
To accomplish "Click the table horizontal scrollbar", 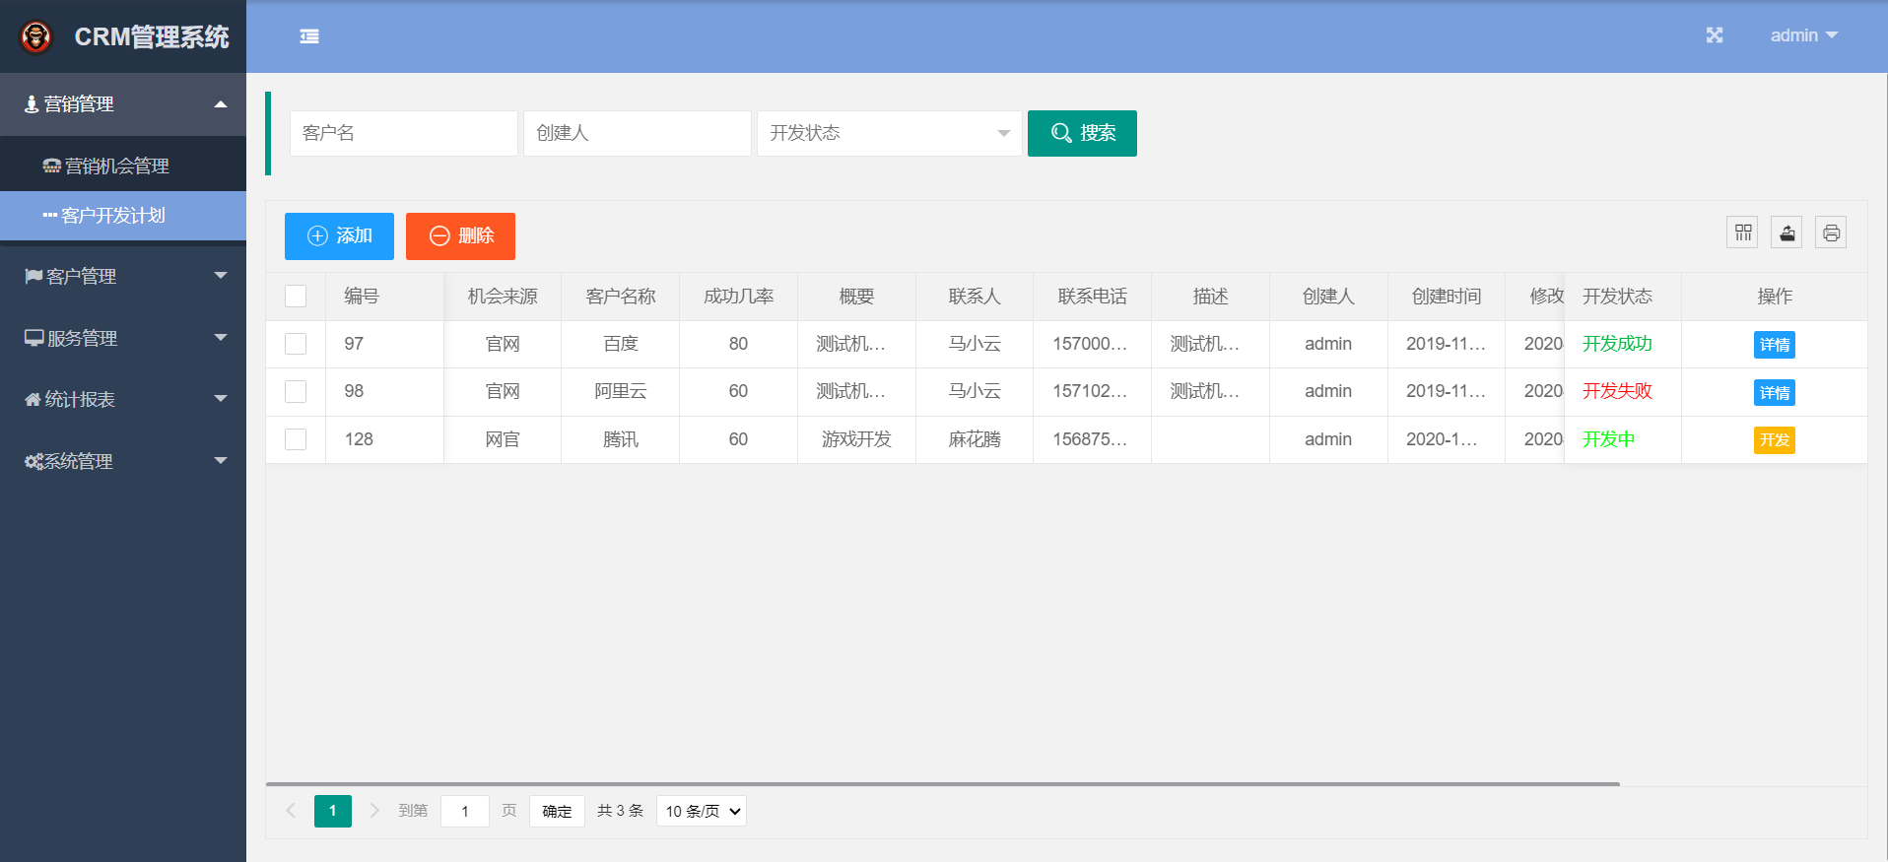I will [x=942, y=784].
